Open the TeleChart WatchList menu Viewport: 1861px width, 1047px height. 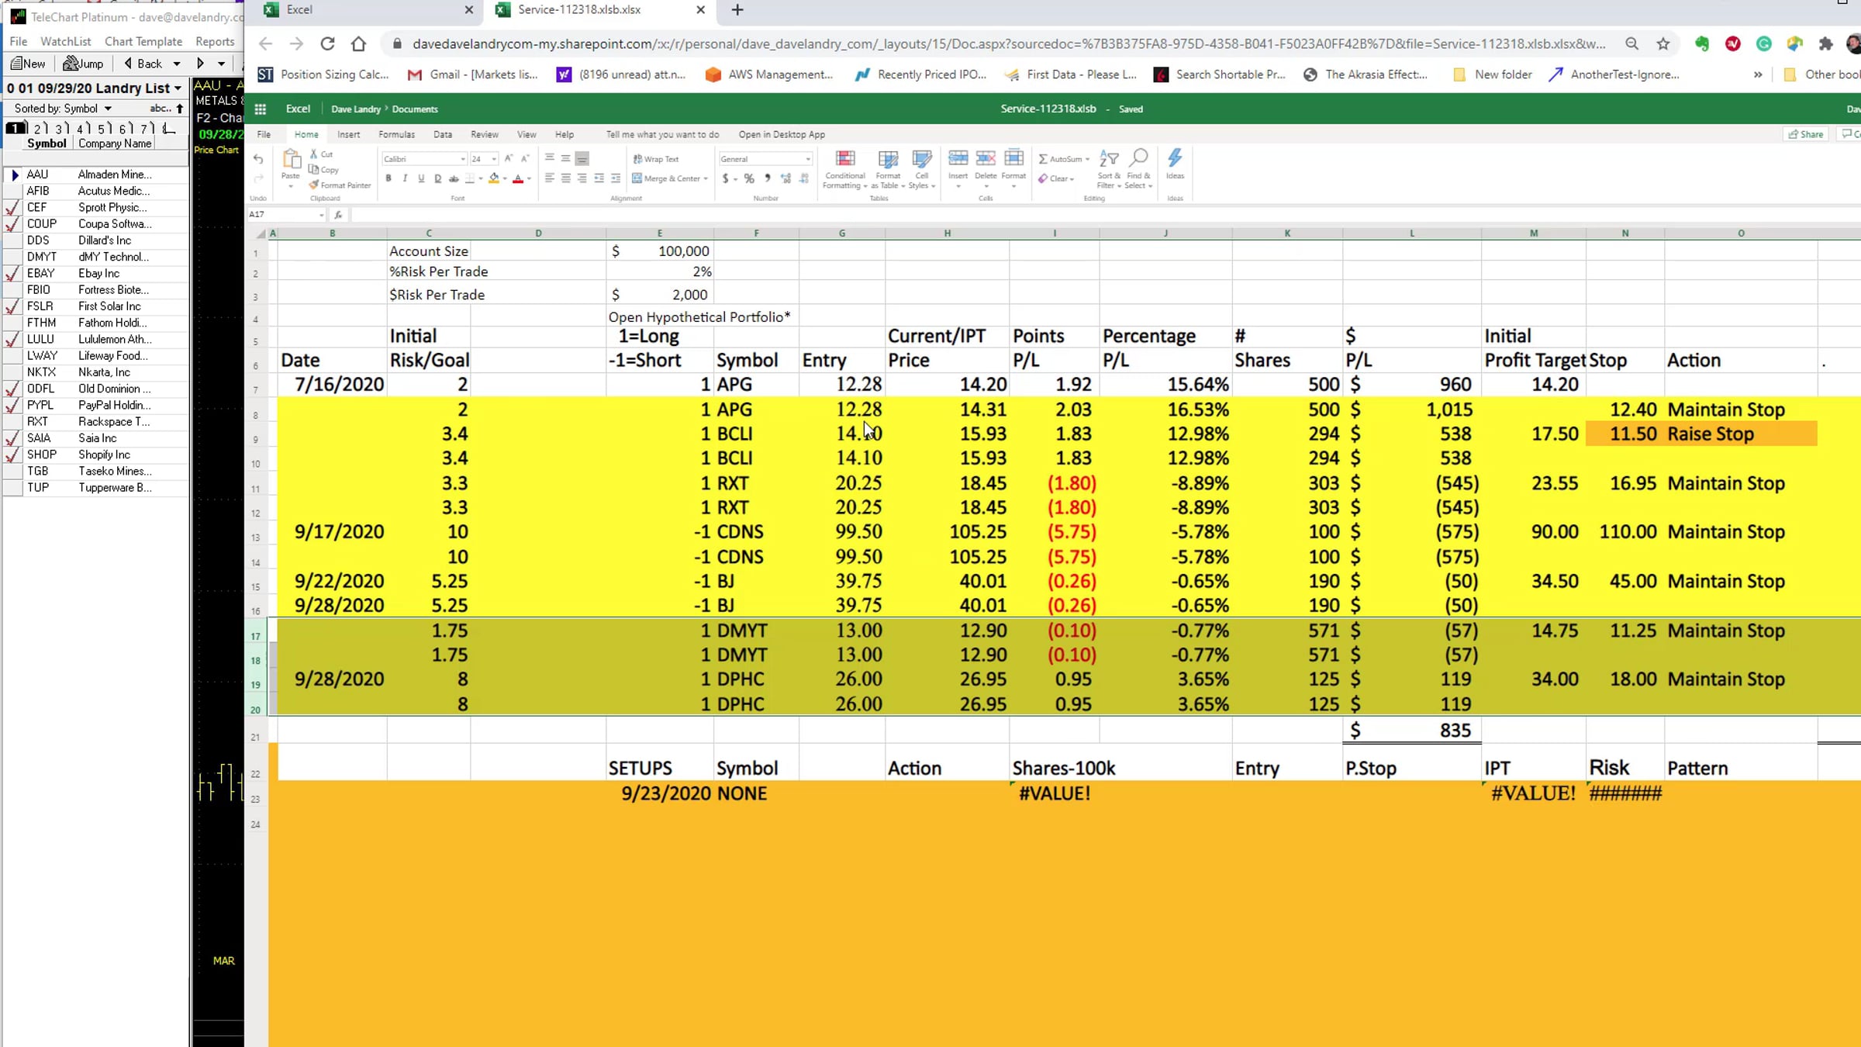(65, 42)
